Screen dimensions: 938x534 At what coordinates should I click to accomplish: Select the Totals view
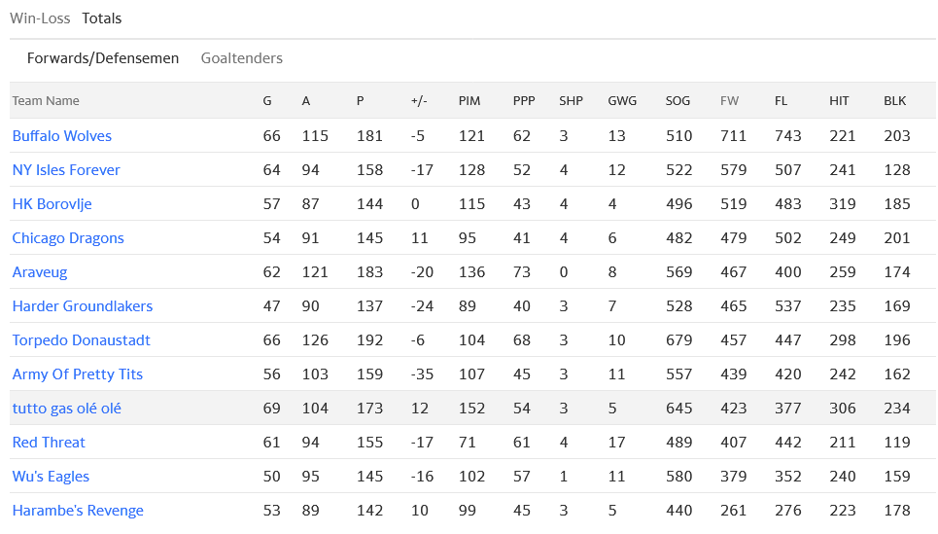click(x=102, y=18)
